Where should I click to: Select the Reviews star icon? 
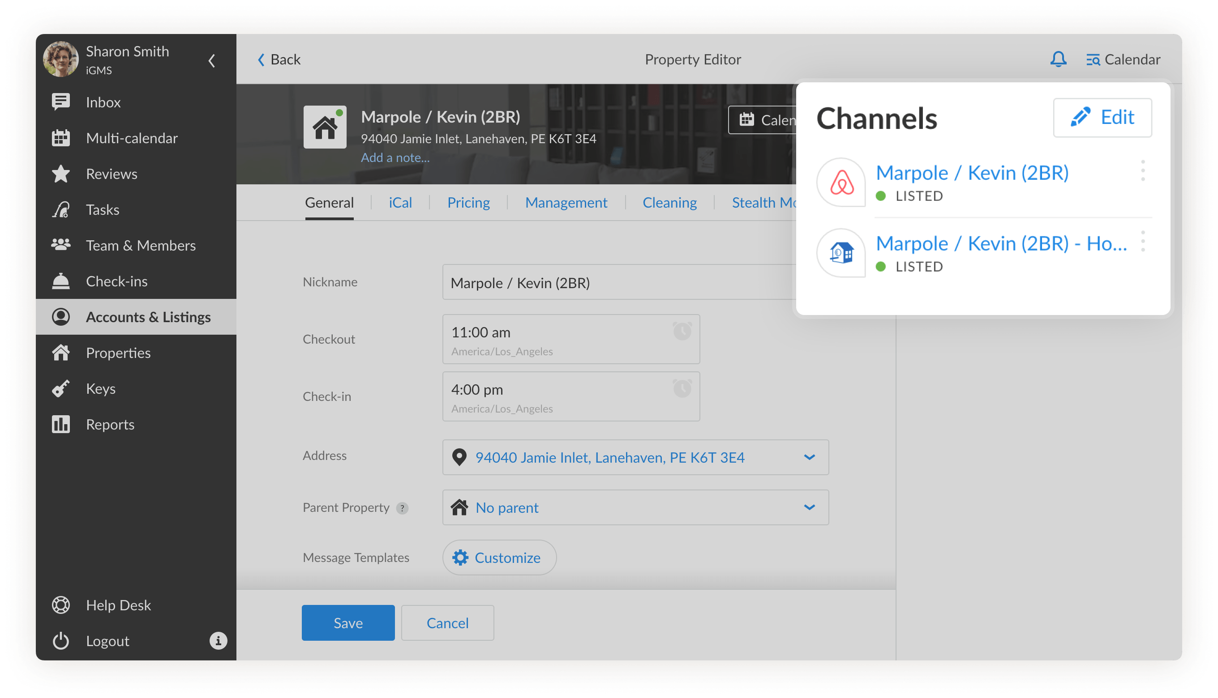61,174
